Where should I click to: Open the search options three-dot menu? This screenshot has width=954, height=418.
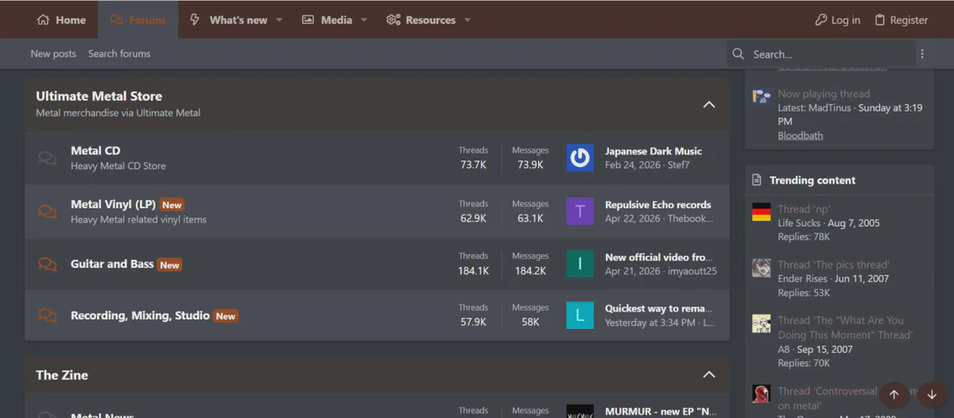[922, 54]
